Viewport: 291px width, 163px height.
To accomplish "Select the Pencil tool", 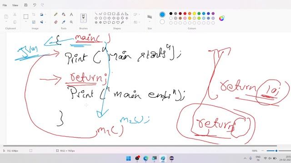I will click(55, 14).
